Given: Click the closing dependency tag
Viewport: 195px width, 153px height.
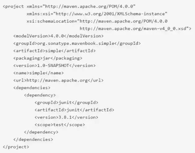Looking at the screenshot, I should 41,132.
